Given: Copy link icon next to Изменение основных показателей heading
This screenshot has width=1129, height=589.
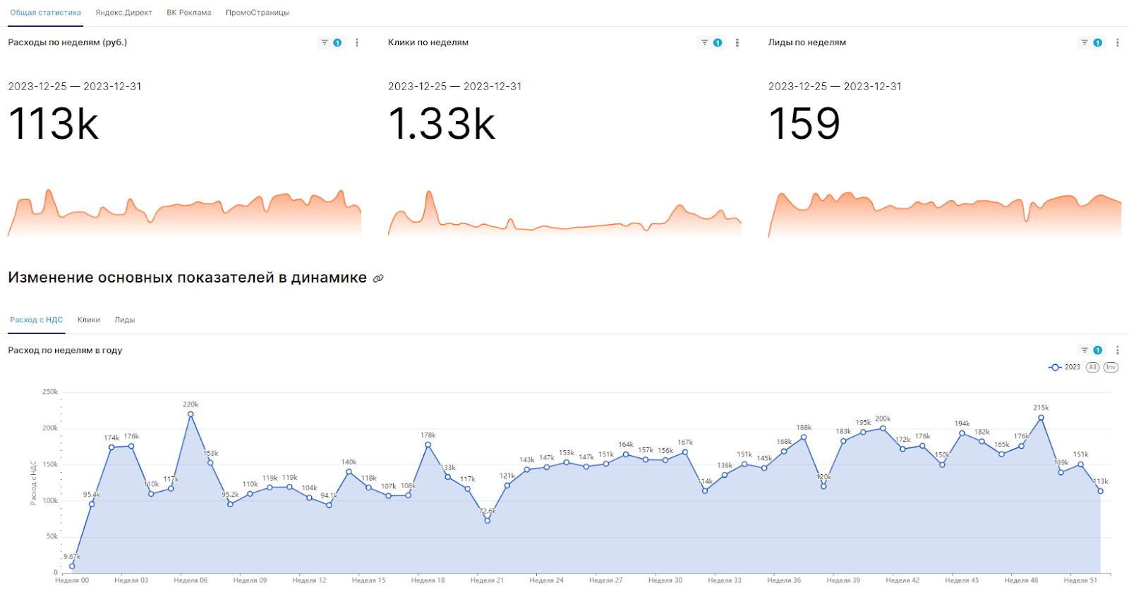Looking at the screenshot, I should click(378, 278).
